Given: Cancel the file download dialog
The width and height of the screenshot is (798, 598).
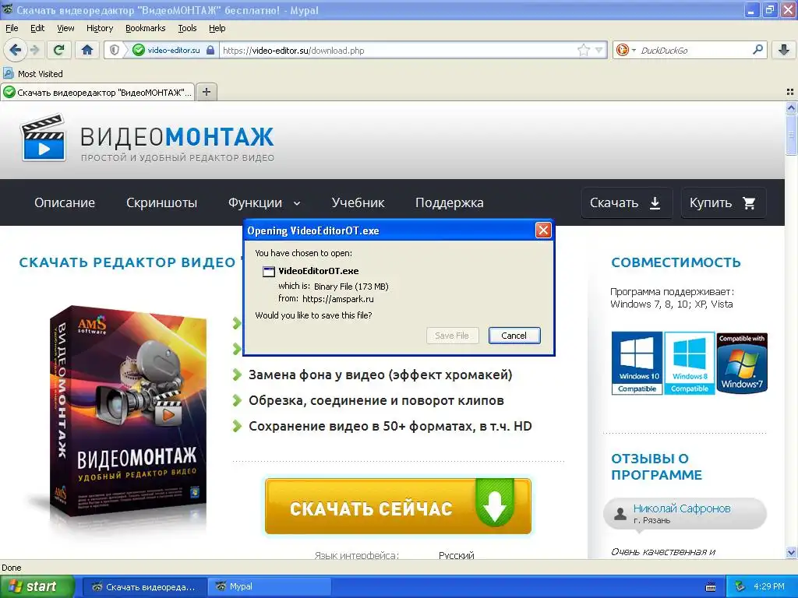Looking at the screenshot, I should point(514,335).
